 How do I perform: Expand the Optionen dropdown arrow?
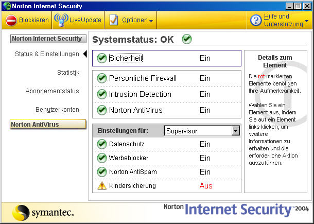[x=151, y=21]
